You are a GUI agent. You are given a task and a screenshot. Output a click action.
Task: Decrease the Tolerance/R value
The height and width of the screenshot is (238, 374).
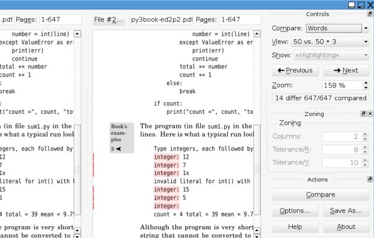click(365, 152)
